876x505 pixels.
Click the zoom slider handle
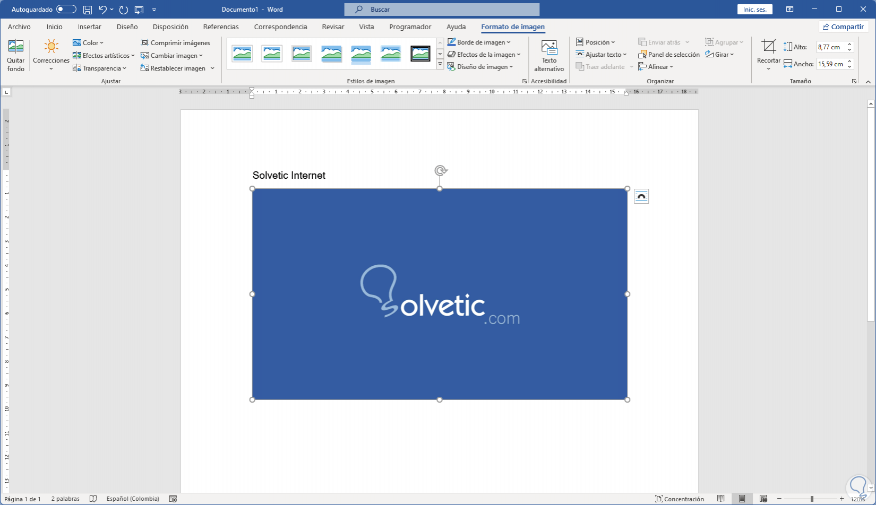click(x=812, y=499)
